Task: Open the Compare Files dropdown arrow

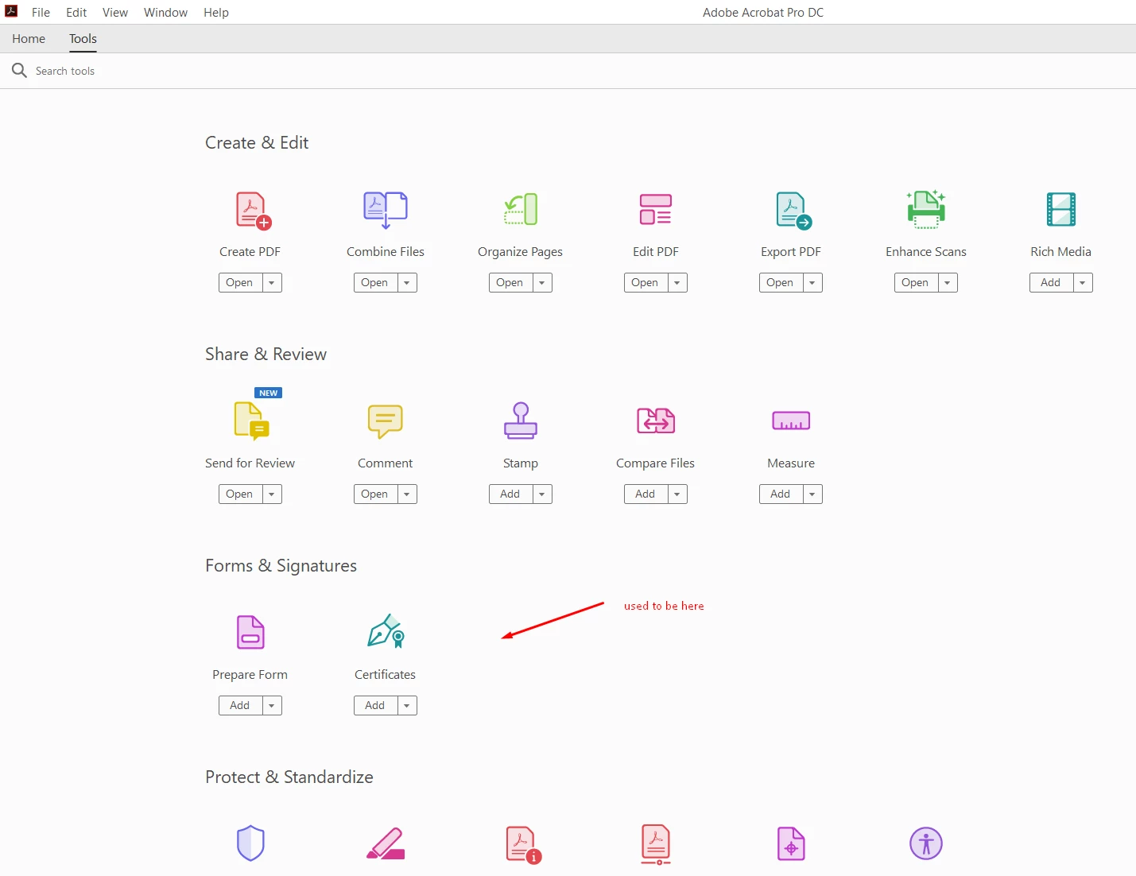Action: coord(677,494)
